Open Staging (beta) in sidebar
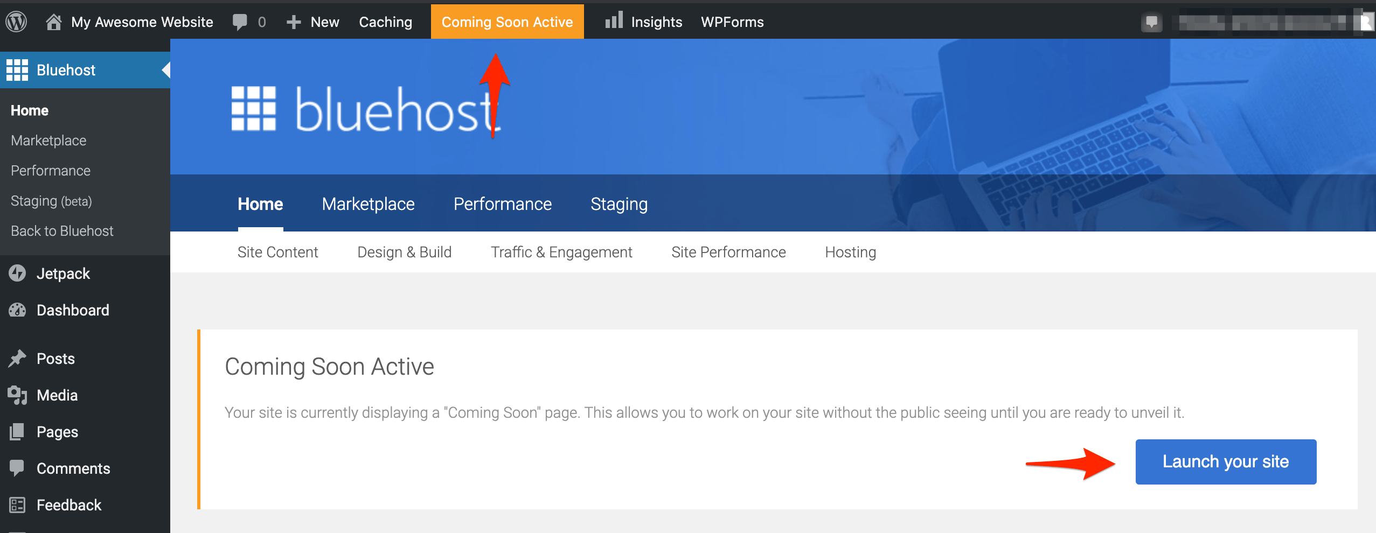This screenshot has height=533, width=1376. [51, 201]
